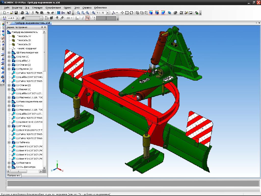Image resolution: width=261 pixels, height=196 pixels.
Task: Expand the Рама поворотная tree node
Action: (9, 53)
